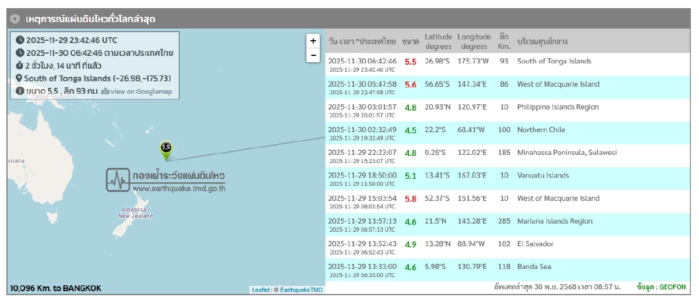Click the location pin icon in info box
Image resolution: width=699 pixels, height=301 pixels.
pyautogui.click(x=19, y=79)
